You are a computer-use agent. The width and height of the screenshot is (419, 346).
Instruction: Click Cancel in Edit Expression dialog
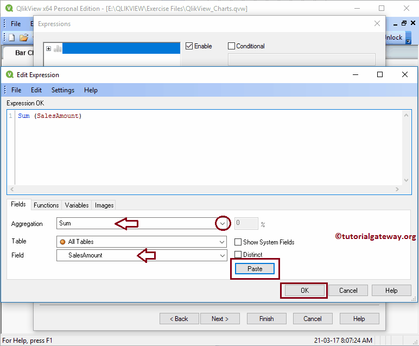[348, 291]
